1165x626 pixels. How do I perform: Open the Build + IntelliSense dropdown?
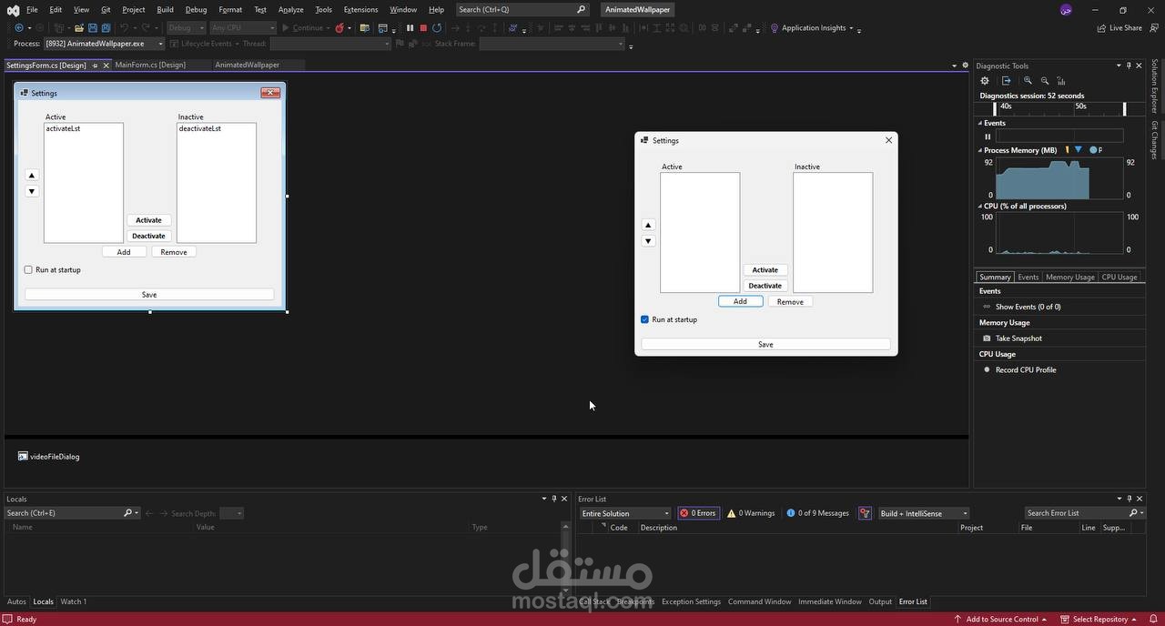[923, 513]
